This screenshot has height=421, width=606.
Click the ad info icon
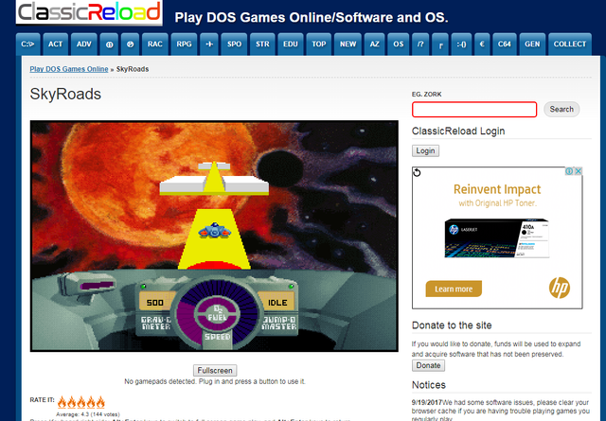click(x=569, y=171)
